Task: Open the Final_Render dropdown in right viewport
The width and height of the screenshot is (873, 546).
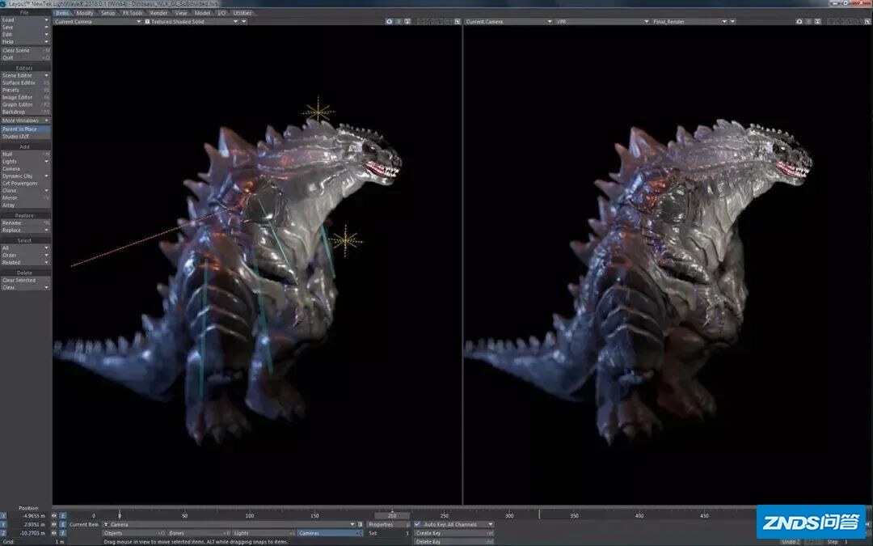Action: (x=690, y=22)
